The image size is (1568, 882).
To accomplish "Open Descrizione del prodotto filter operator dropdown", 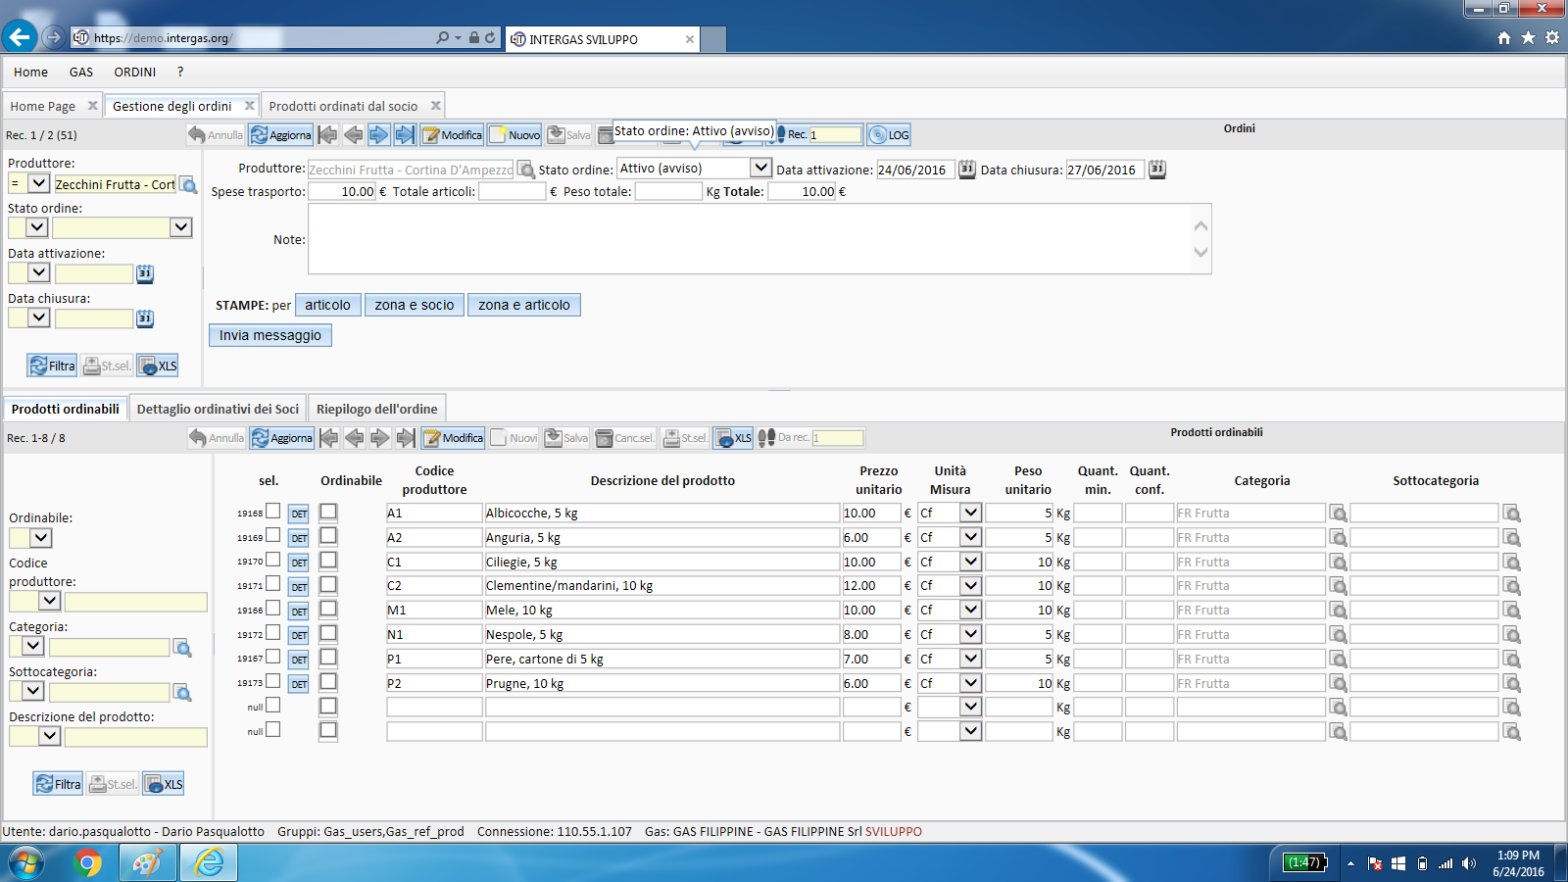I will click(49, 736).
